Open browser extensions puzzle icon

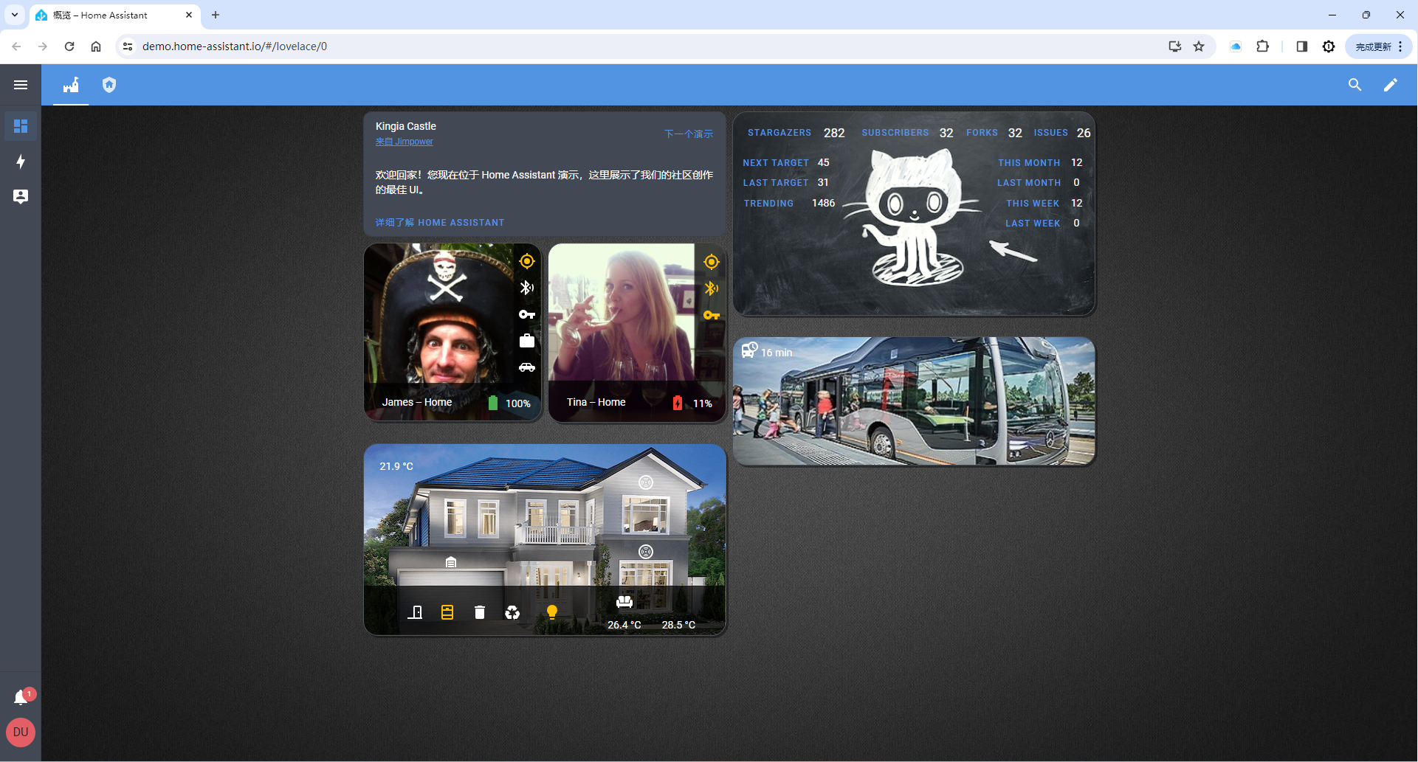coord(1263,46)
